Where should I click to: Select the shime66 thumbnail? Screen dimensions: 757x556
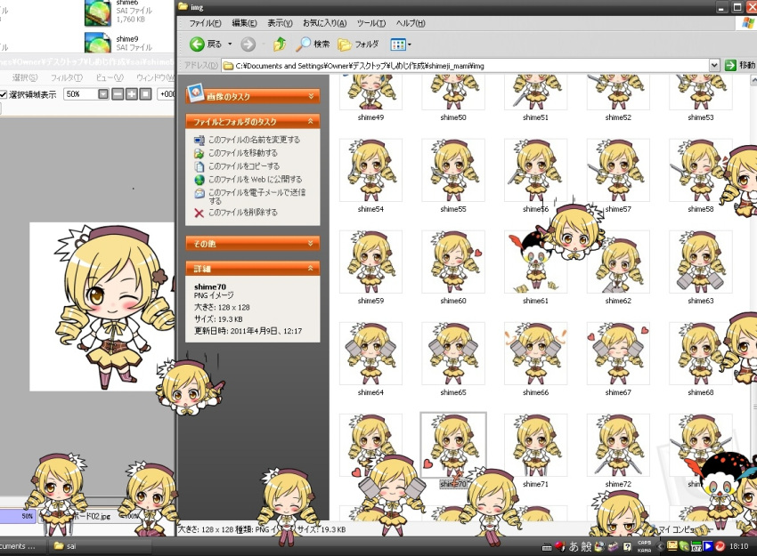[536, 353]
